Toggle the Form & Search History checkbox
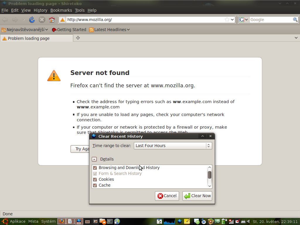This screenshot has width=300, height=225. 95,174
